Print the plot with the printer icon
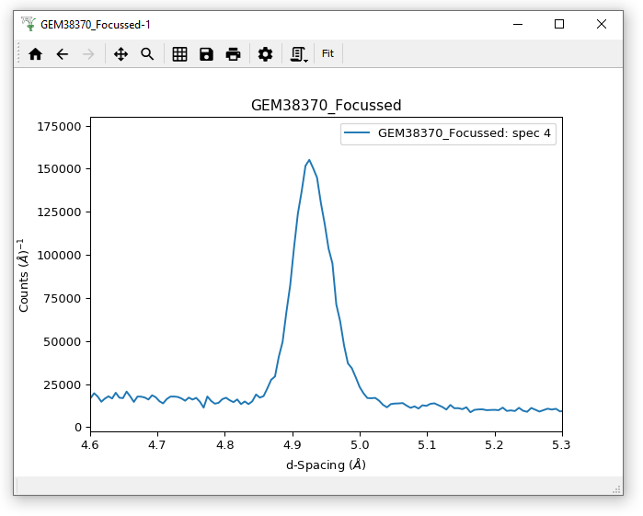 coord(234,54)
